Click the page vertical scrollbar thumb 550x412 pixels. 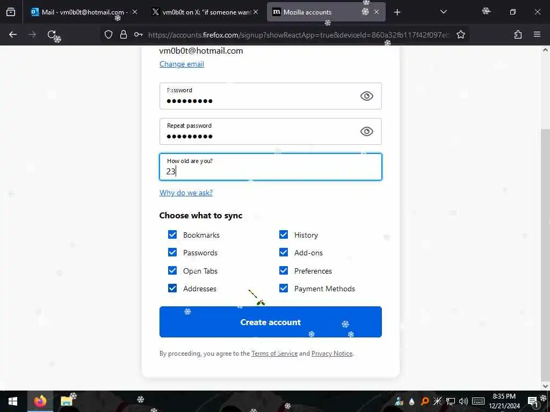coord(545,256)
